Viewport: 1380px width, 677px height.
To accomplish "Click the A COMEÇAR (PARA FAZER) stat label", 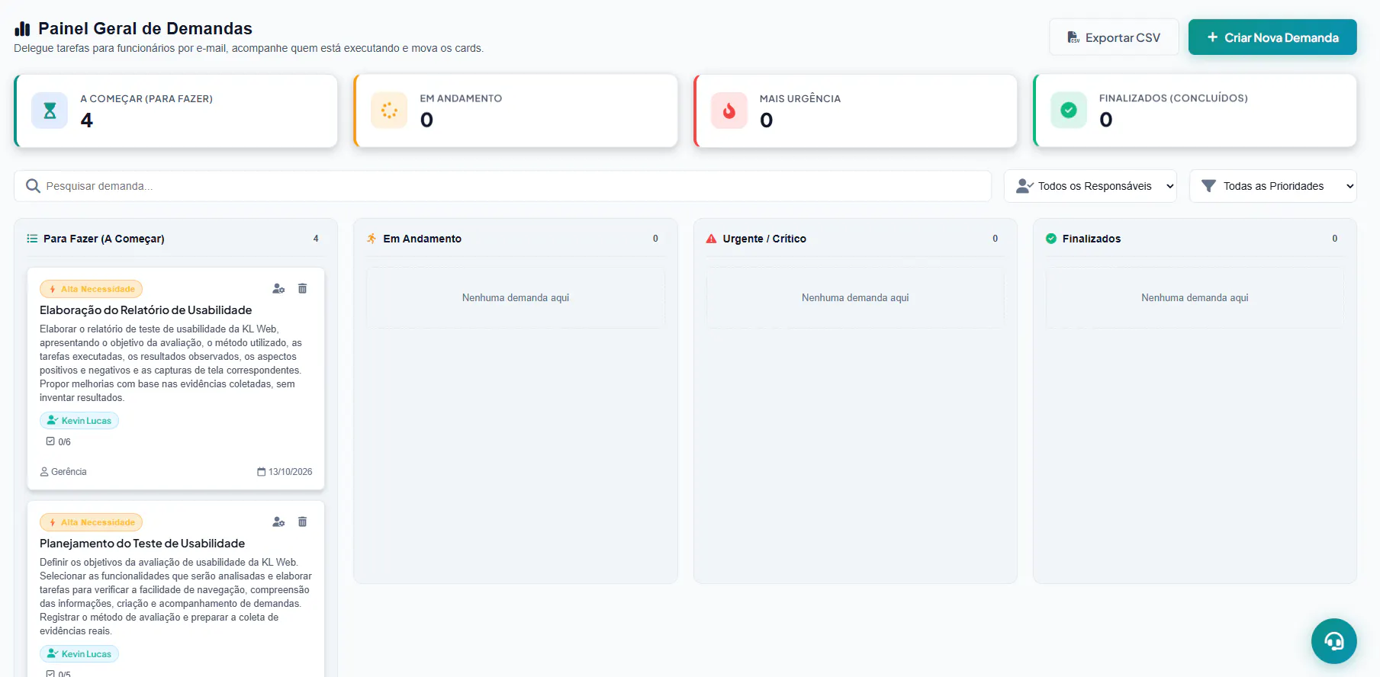I will point(146,98).
